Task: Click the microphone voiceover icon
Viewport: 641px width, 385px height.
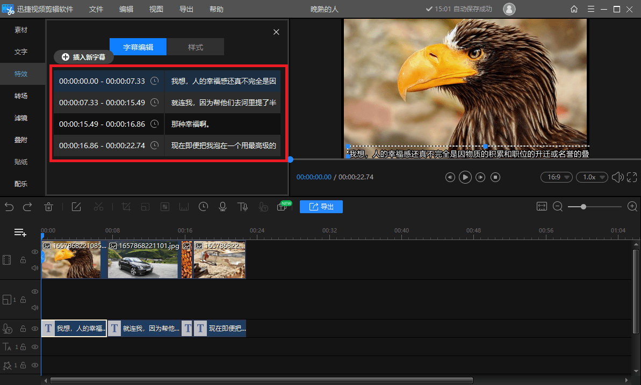Action: point(223,207)
